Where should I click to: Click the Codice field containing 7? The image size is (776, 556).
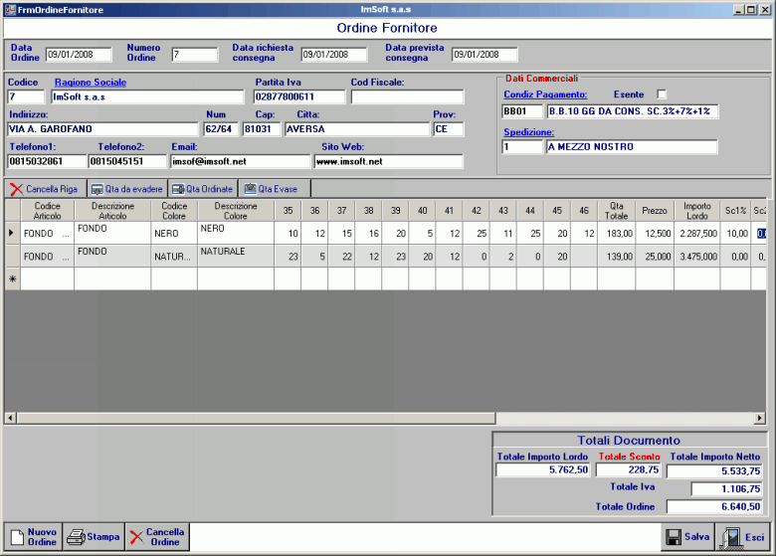click(x=26, y=96)
